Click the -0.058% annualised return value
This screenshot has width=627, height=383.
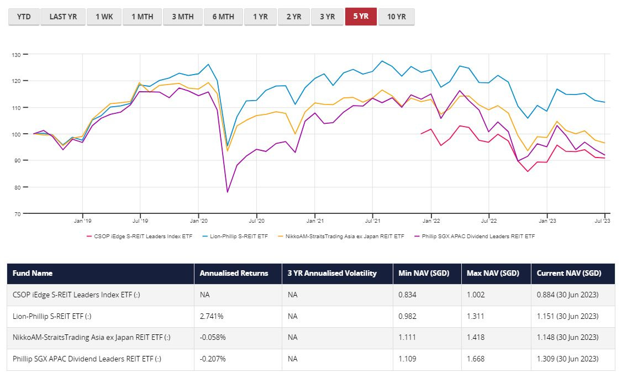213,337
